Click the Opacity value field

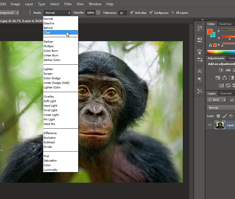pyautogui.click(x=91, y=13)
